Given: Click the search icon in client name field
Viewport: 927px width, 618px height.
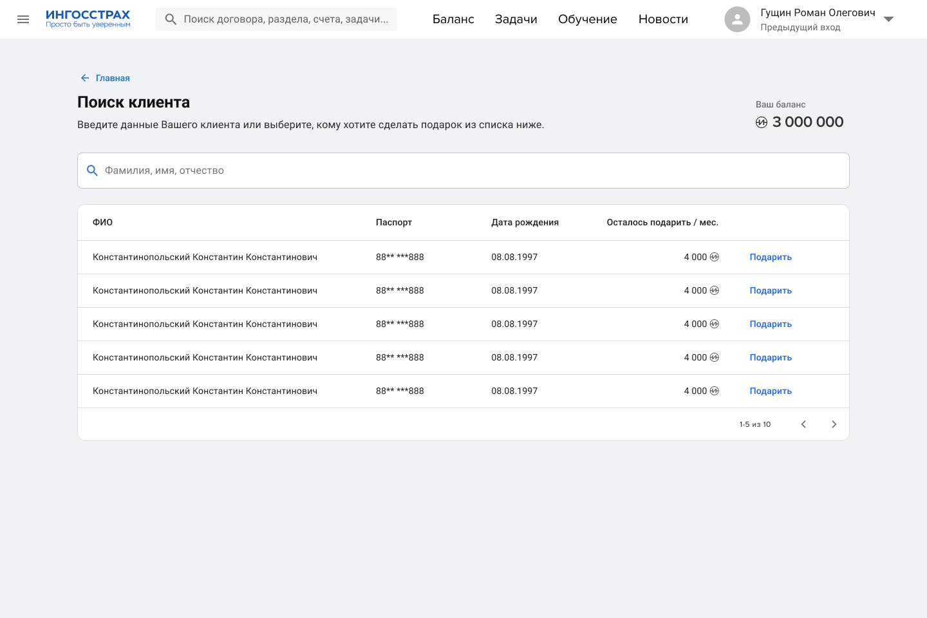Looking at the screenshot, I should 92,171.
